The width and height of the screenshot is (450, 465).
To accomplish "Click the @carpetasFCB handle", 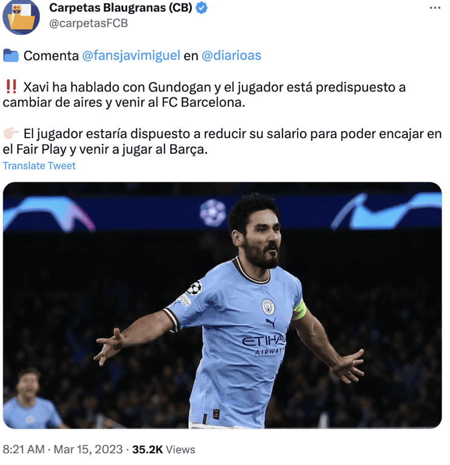I will [x=88, y=23].
